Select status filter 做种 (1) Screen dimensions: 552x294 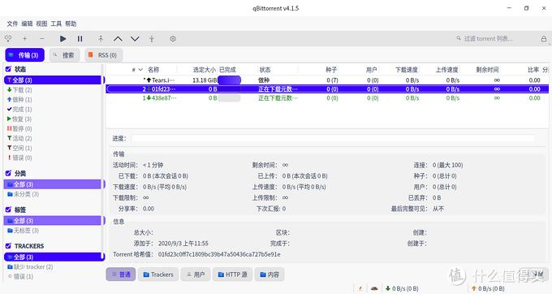[x=19, y=100]
